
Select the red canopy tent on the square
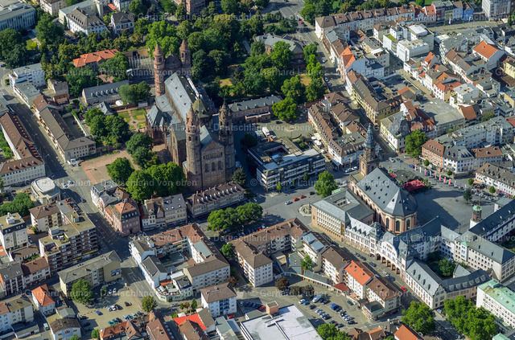pyautogui.click(x=414, y=186)
